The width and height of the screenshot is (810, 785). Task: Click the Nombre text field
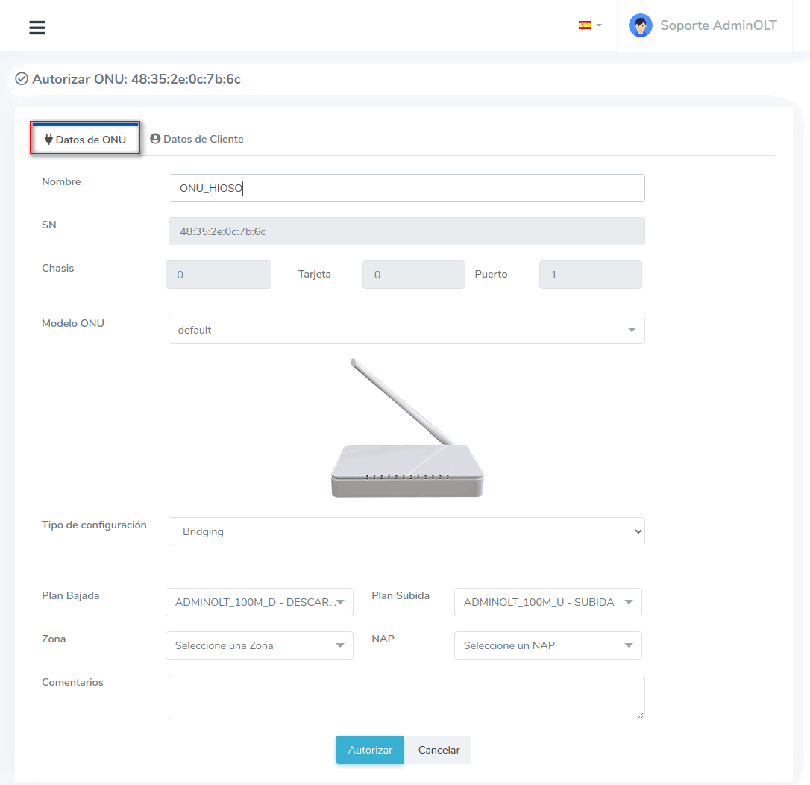(x=406, y=188)
